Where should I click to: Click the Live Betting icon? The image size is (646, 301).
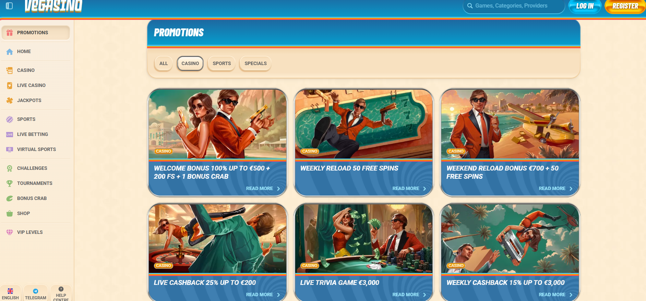(10, 135)
